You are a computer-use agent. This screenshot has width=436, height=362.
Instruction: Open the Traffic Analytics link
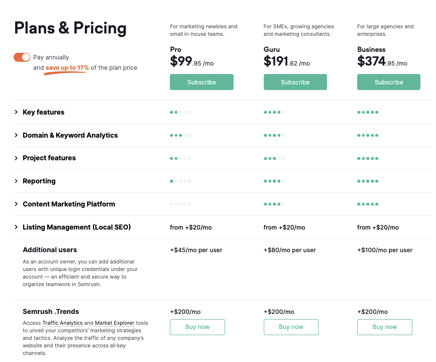pos(62,323)
